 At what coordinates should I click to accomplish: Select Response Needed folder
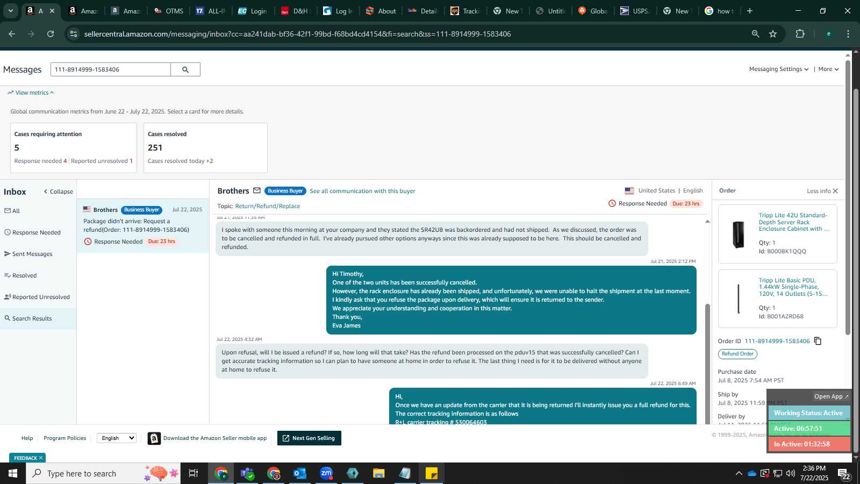pos(32,232)
